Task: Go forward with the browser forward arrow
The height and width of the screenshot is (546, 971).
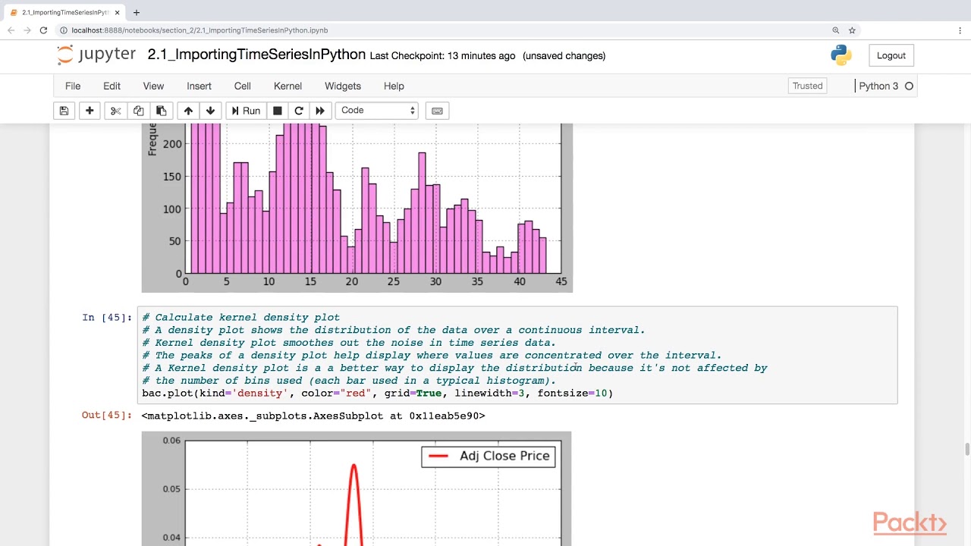Action: 27,30
